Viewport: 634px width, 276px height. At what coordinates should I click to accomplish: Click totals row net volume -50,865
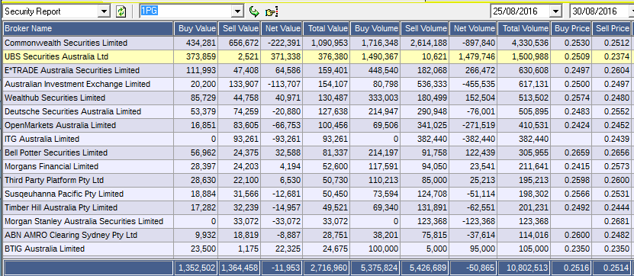tap(481, 268)
